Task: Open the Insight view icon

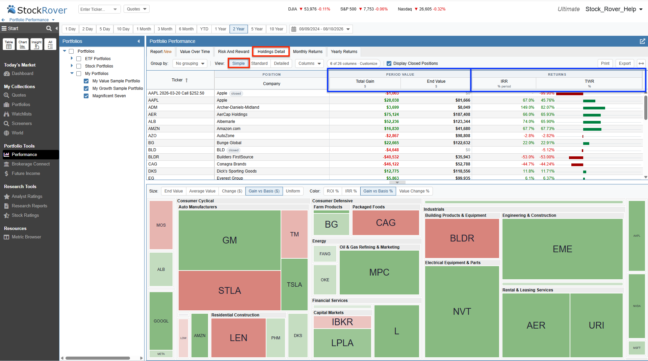Action: coord(36,44)
